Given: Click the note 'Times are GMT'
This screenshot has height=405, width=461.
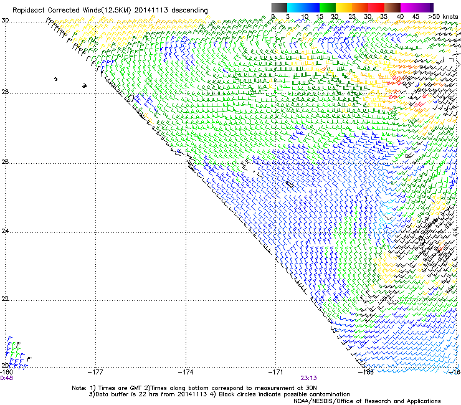Looking at the screenshot, I should (x=120, y=388).
